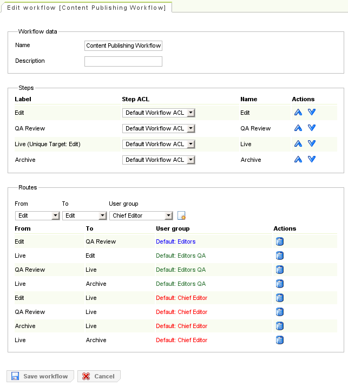Delete the last Live to Archive route
The width and height of the screenshot is (348, 386).
pos(280,340)
